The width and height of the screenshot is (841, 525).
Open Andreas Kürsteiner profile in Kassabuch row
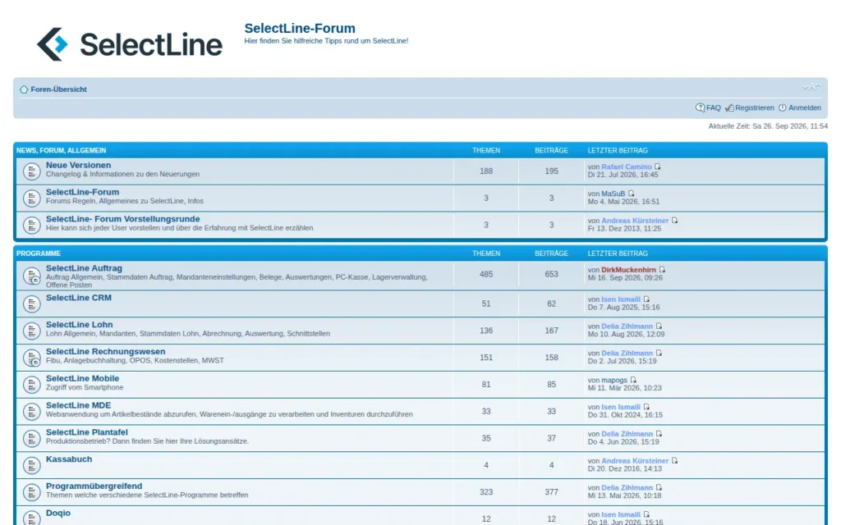(635, 461)
